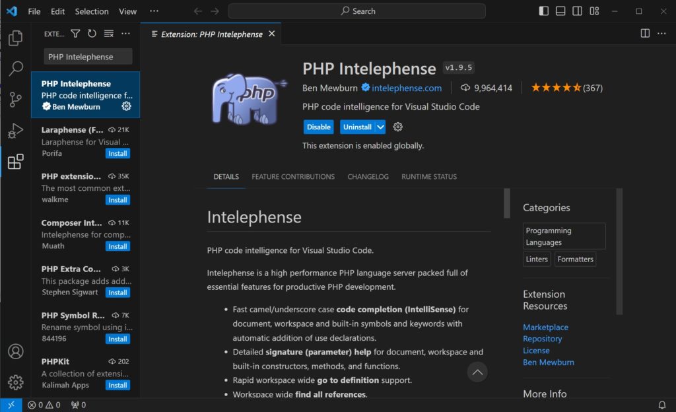This screenshot has height=412, width=676.
Task: Split the editor to the right
Action: [645, 34]
